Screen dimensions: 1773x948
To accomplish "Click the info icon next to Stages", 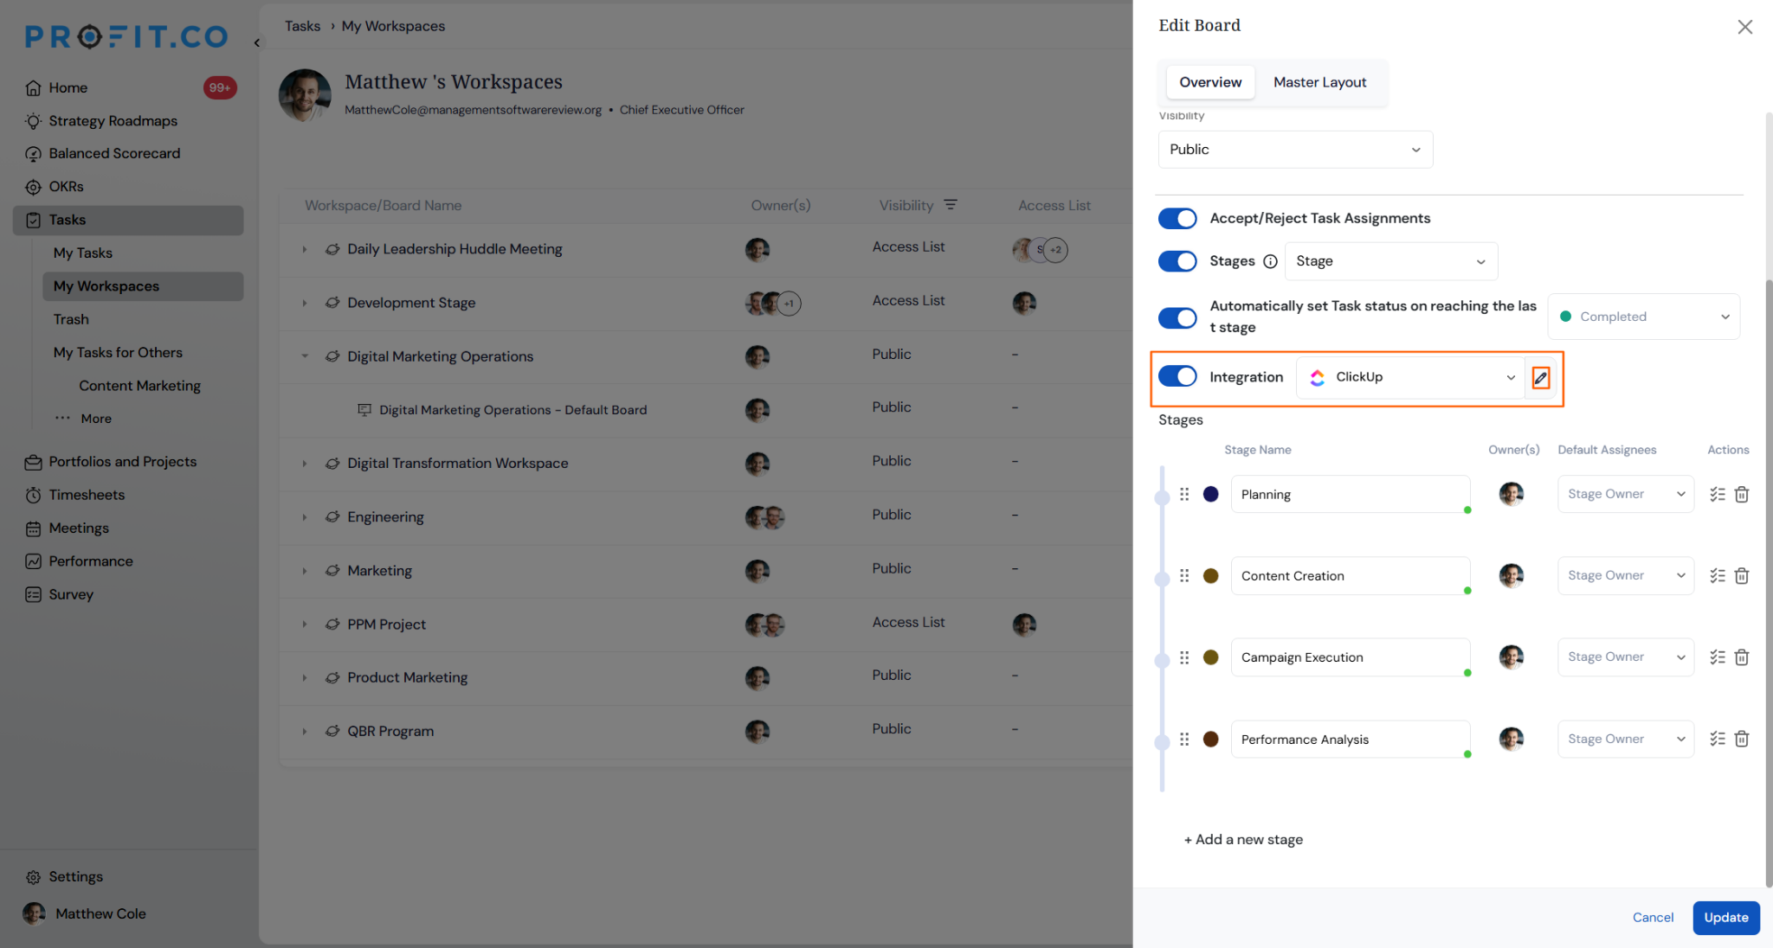I will click(1270, 261).
